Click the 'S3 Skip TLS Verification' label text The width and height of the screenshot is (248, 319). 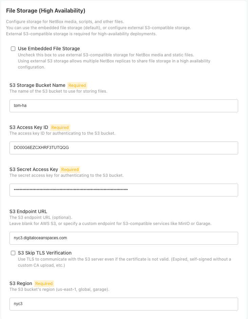pos(44,253)
